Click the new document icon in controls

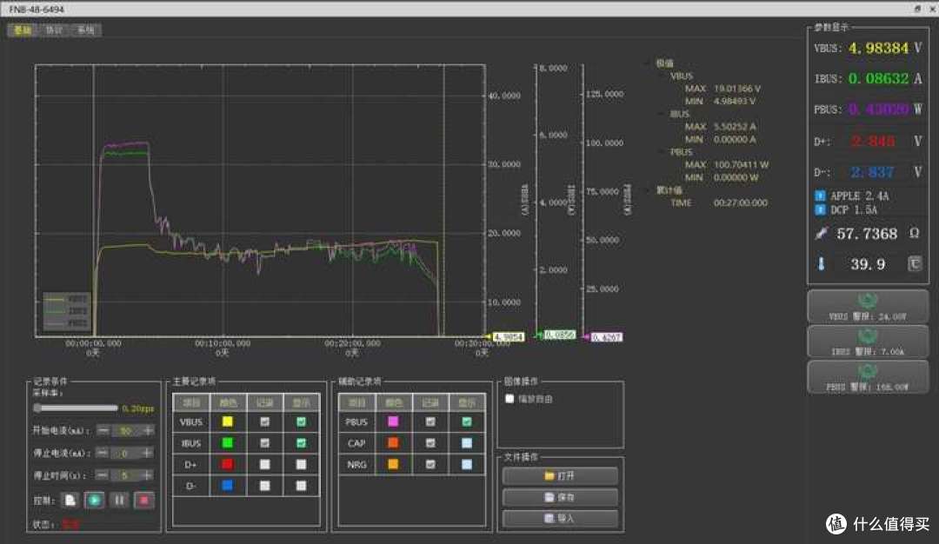click(x=70, y=501)
